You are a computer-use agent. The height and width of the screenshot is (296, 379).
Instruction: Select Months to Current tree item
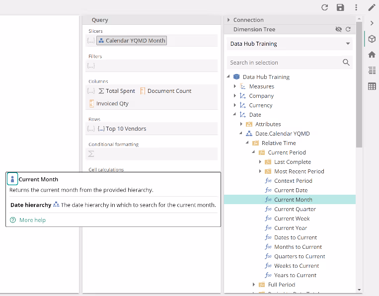tap(298, 247)
